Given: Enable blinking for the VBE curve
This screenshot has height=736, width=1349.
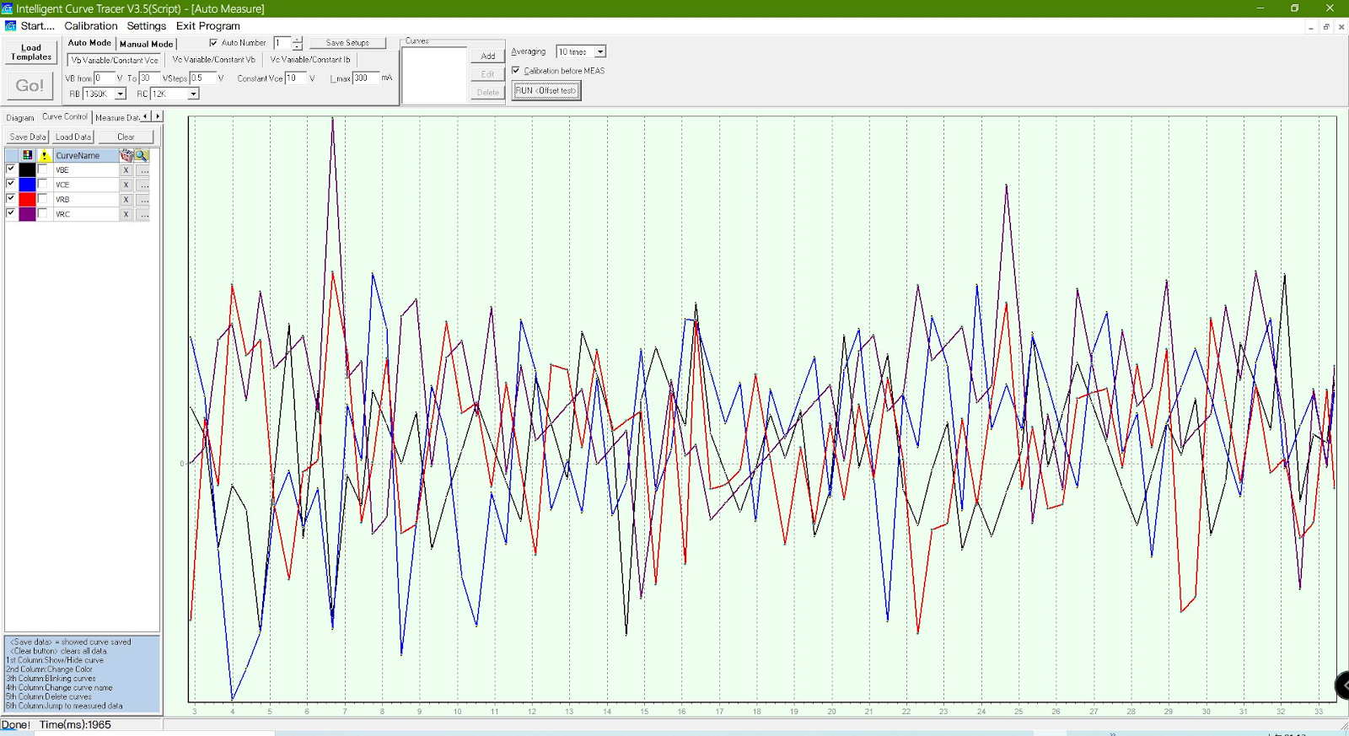Looking at the screenshot, I should point(43,169).
